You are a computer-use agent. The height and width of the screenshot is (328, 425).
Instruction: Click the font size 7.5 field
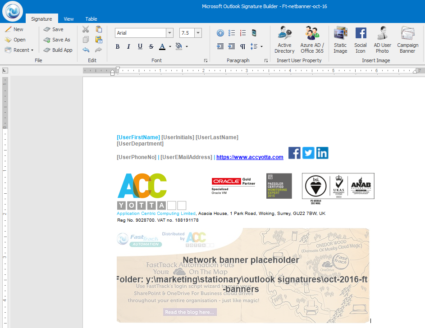point(187,33)
